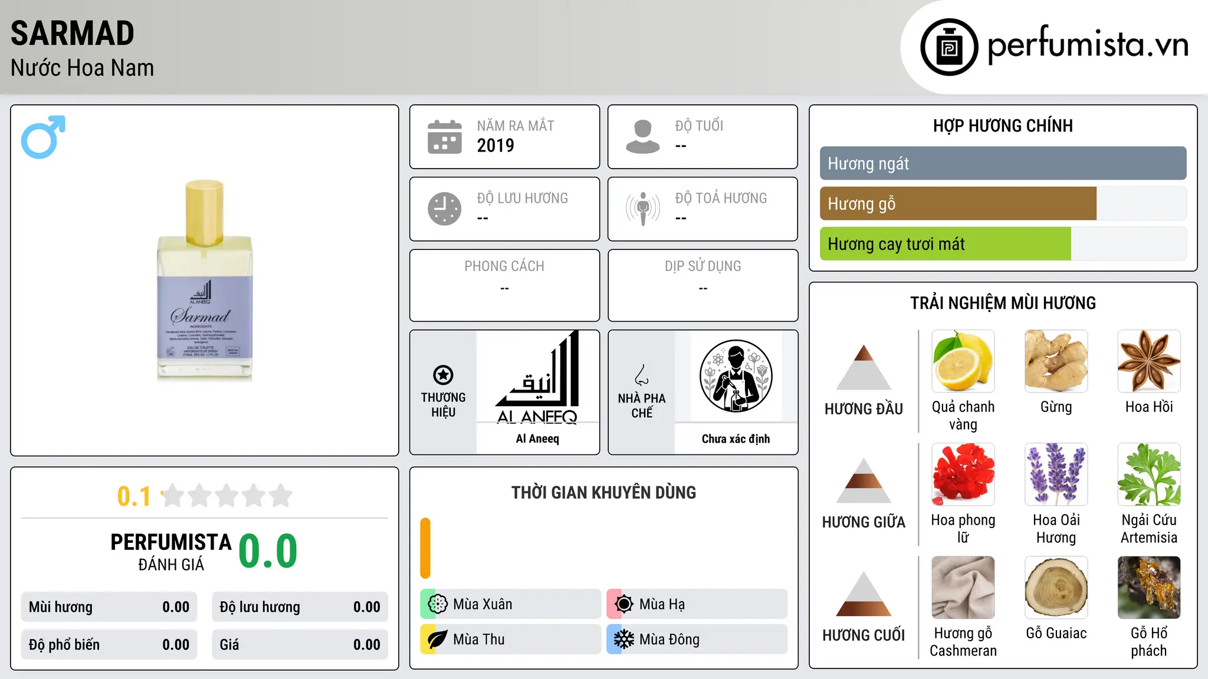
Task: Click the person icon beside Độ Tuổi
Action: coord(643,137)
